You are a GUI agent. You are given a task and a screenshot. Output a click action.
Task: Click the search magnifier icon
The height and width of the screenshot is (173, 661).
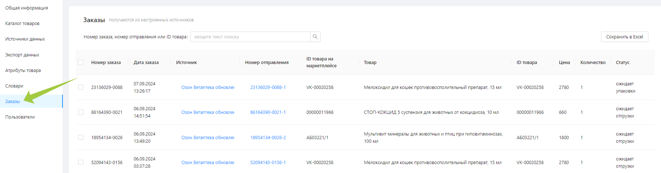tap(315, 37)
